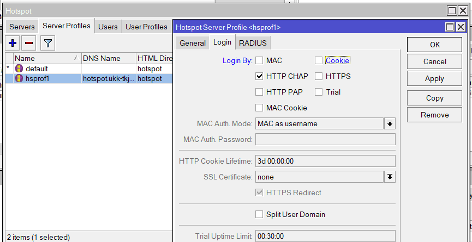472x242 pixels.
Task: Close the Hotspot Server Profile dialog
Action: [x=461, y=27]
